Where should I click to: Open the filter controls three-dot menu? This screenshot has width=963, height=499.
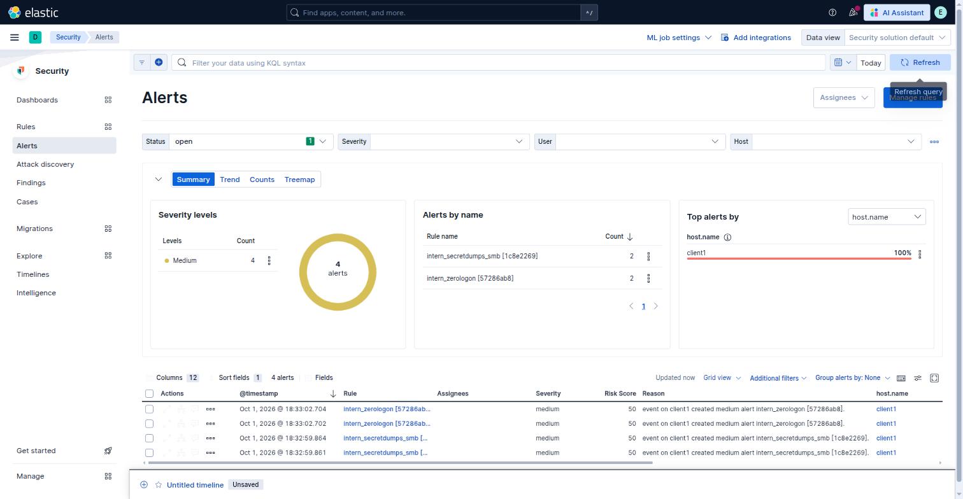click(x=934, y=142)
